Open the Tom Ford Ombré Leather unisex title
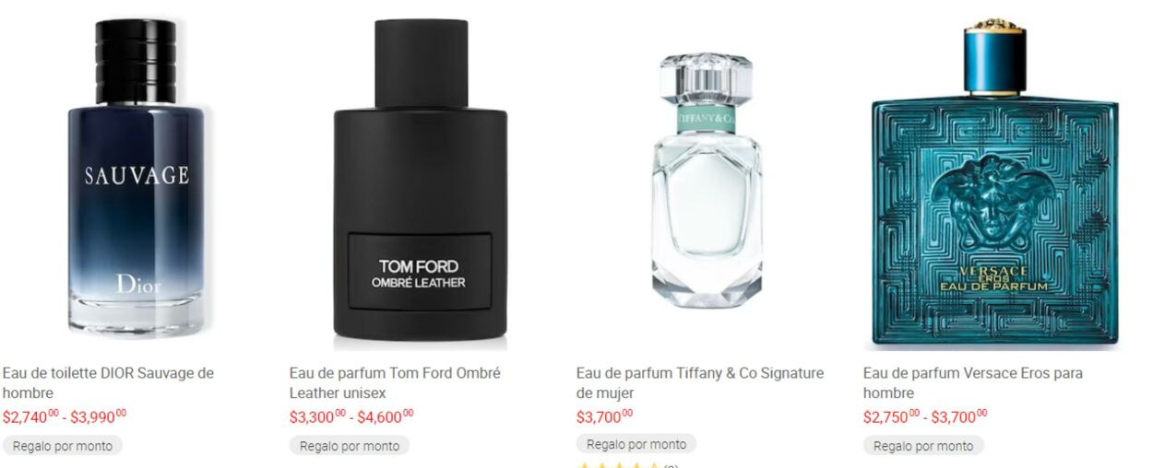Viewport: 1153px width, 468px height. click(395, 383)
